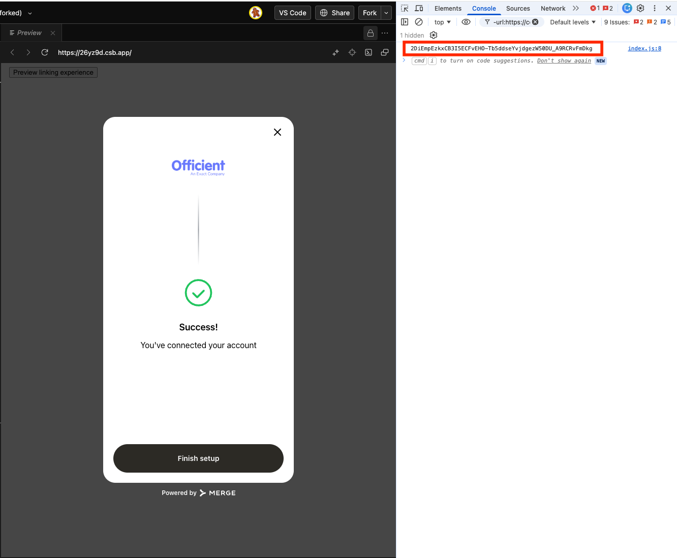Click the crosshair icon in preview toolbar
This screenshot has height=558, width=677.
tap(352, 52)
